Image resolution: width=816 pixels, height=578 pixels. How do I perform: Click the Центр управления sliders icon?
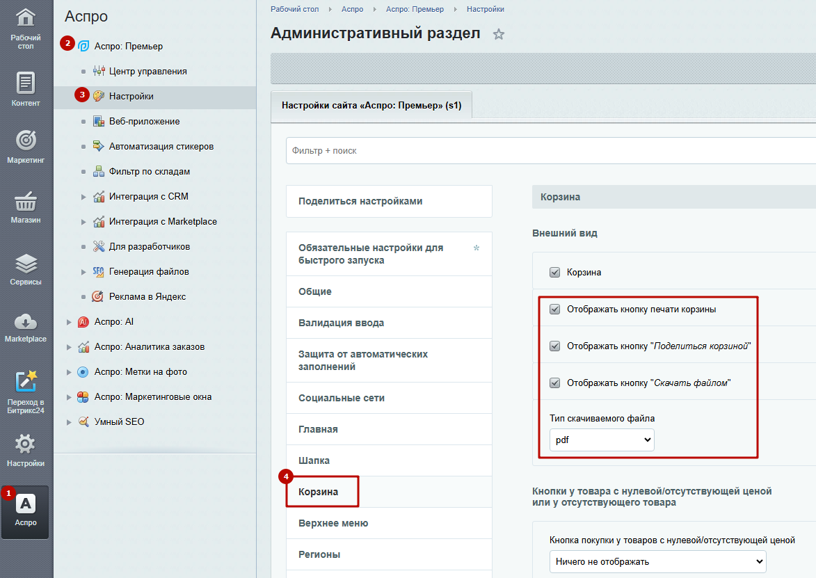coord(99,71)
